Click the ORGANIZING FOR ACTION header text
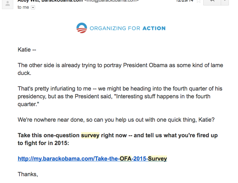 click(x=127, y=28)
